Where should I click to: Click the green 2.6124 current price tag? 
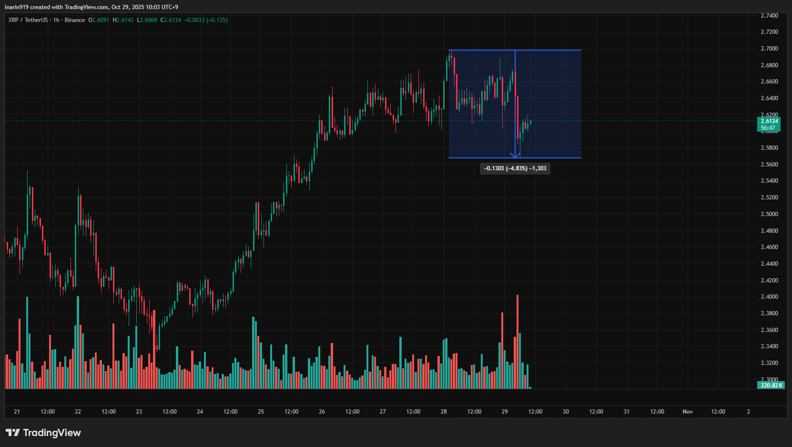(769, 121)
